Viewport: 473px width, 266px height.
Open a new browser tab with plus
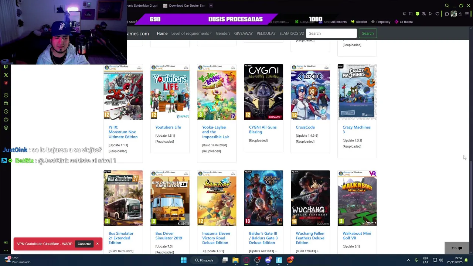click(211, 6)
